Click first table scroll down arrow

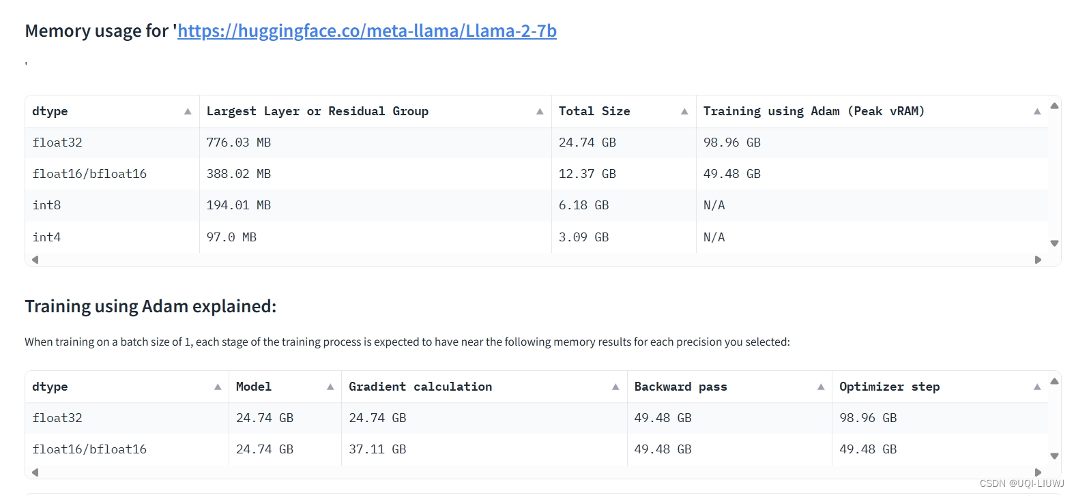click(1054, 243)
